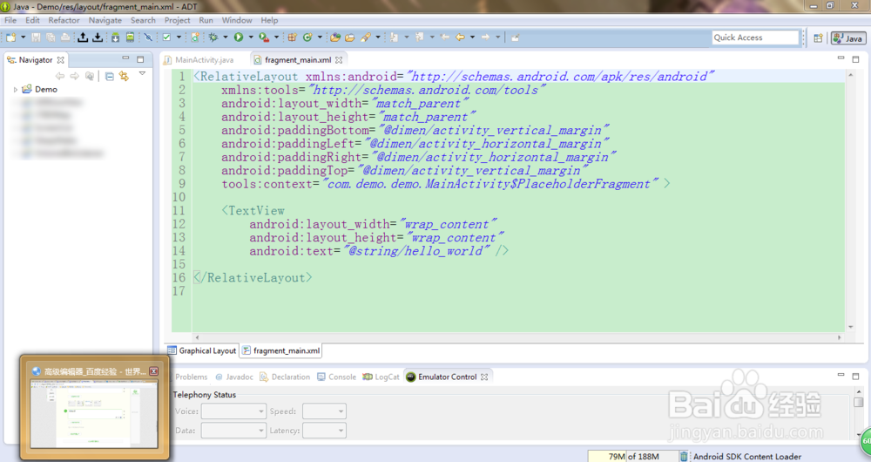Click the download arrow toolbar icon
This screenshot has width=871, height=462.
(98, 37)
